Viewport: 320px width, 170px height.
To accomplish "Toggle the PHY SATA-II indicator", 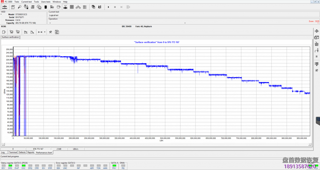I will pyautogui.click(x=114, y=165).
